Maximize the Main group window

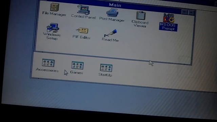pyautogui.click(x=192, y=13)
